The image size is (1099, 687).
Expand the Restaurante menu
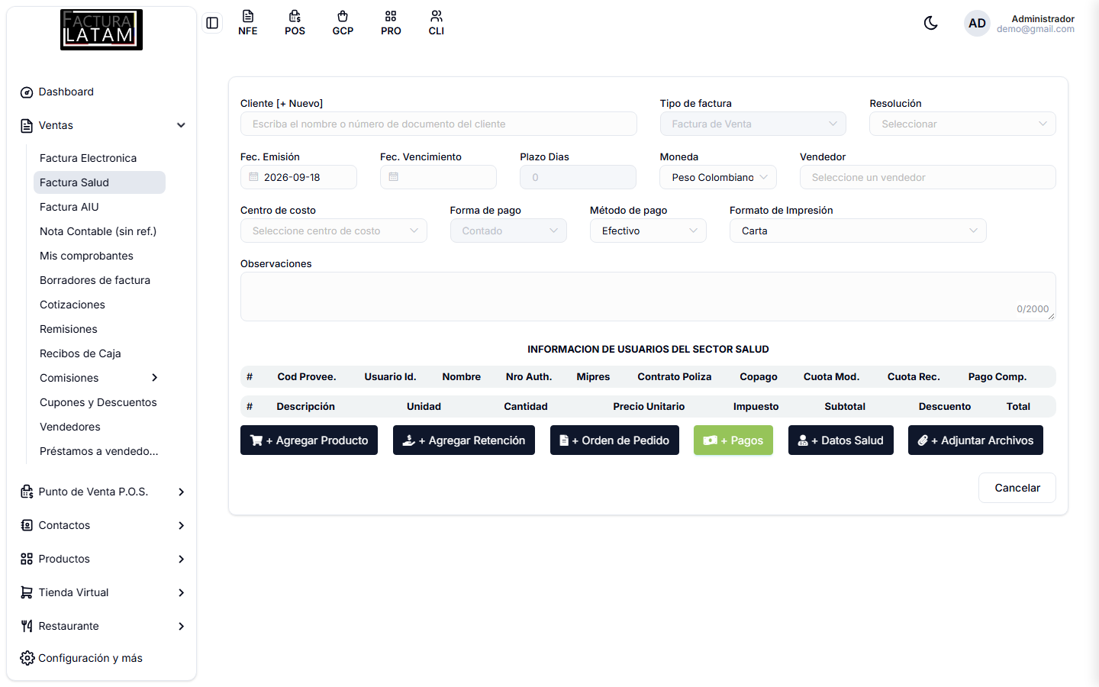pos(102,626)
